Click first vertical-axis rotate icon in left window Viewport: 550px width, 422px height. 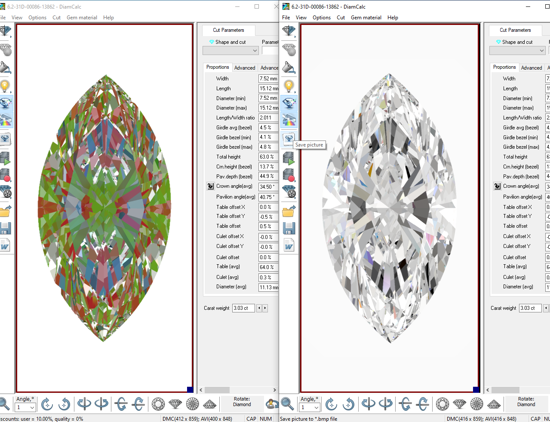[84, 404]
